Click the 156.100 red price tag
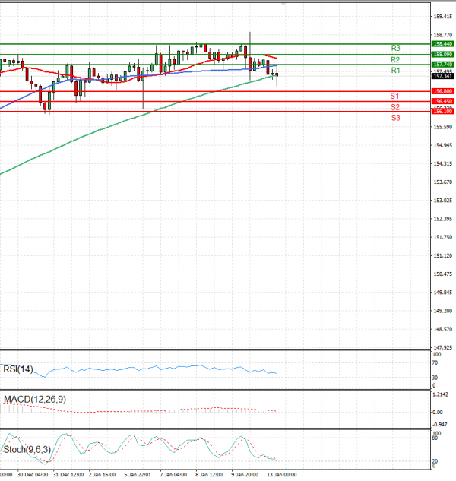456x481 pixels. tap(443, 111)
